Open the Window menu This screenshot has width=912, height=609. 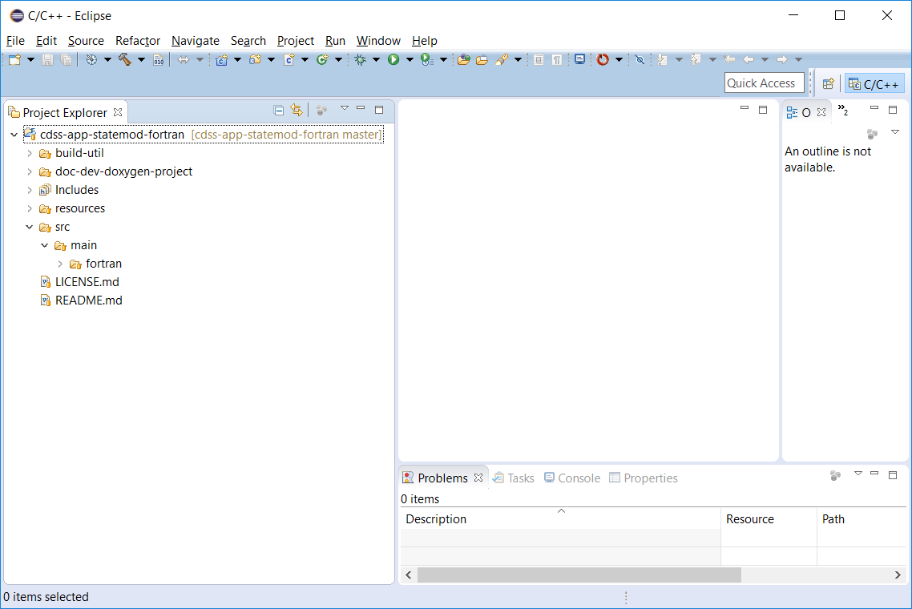[x=378, y=41]
